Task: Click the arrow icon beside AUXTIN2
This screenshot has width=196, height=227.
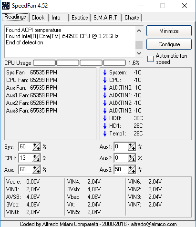Action: [105, 103]
